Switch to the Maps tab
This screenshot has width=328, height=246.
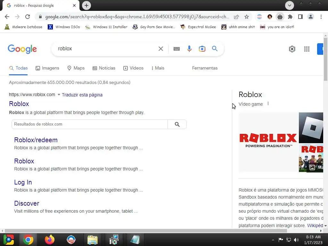coord(76,68)
